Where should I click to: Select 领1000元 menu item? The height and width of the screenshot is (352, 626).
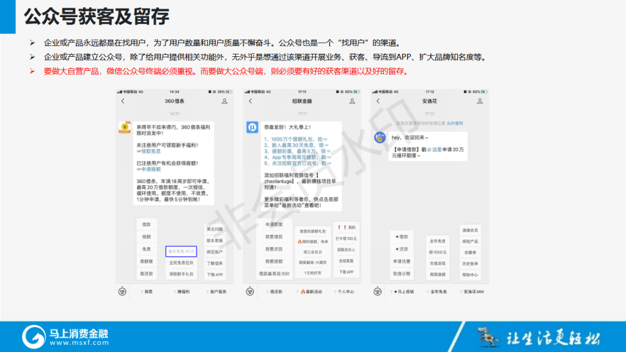pyautogui.click(x=438, y=252)
